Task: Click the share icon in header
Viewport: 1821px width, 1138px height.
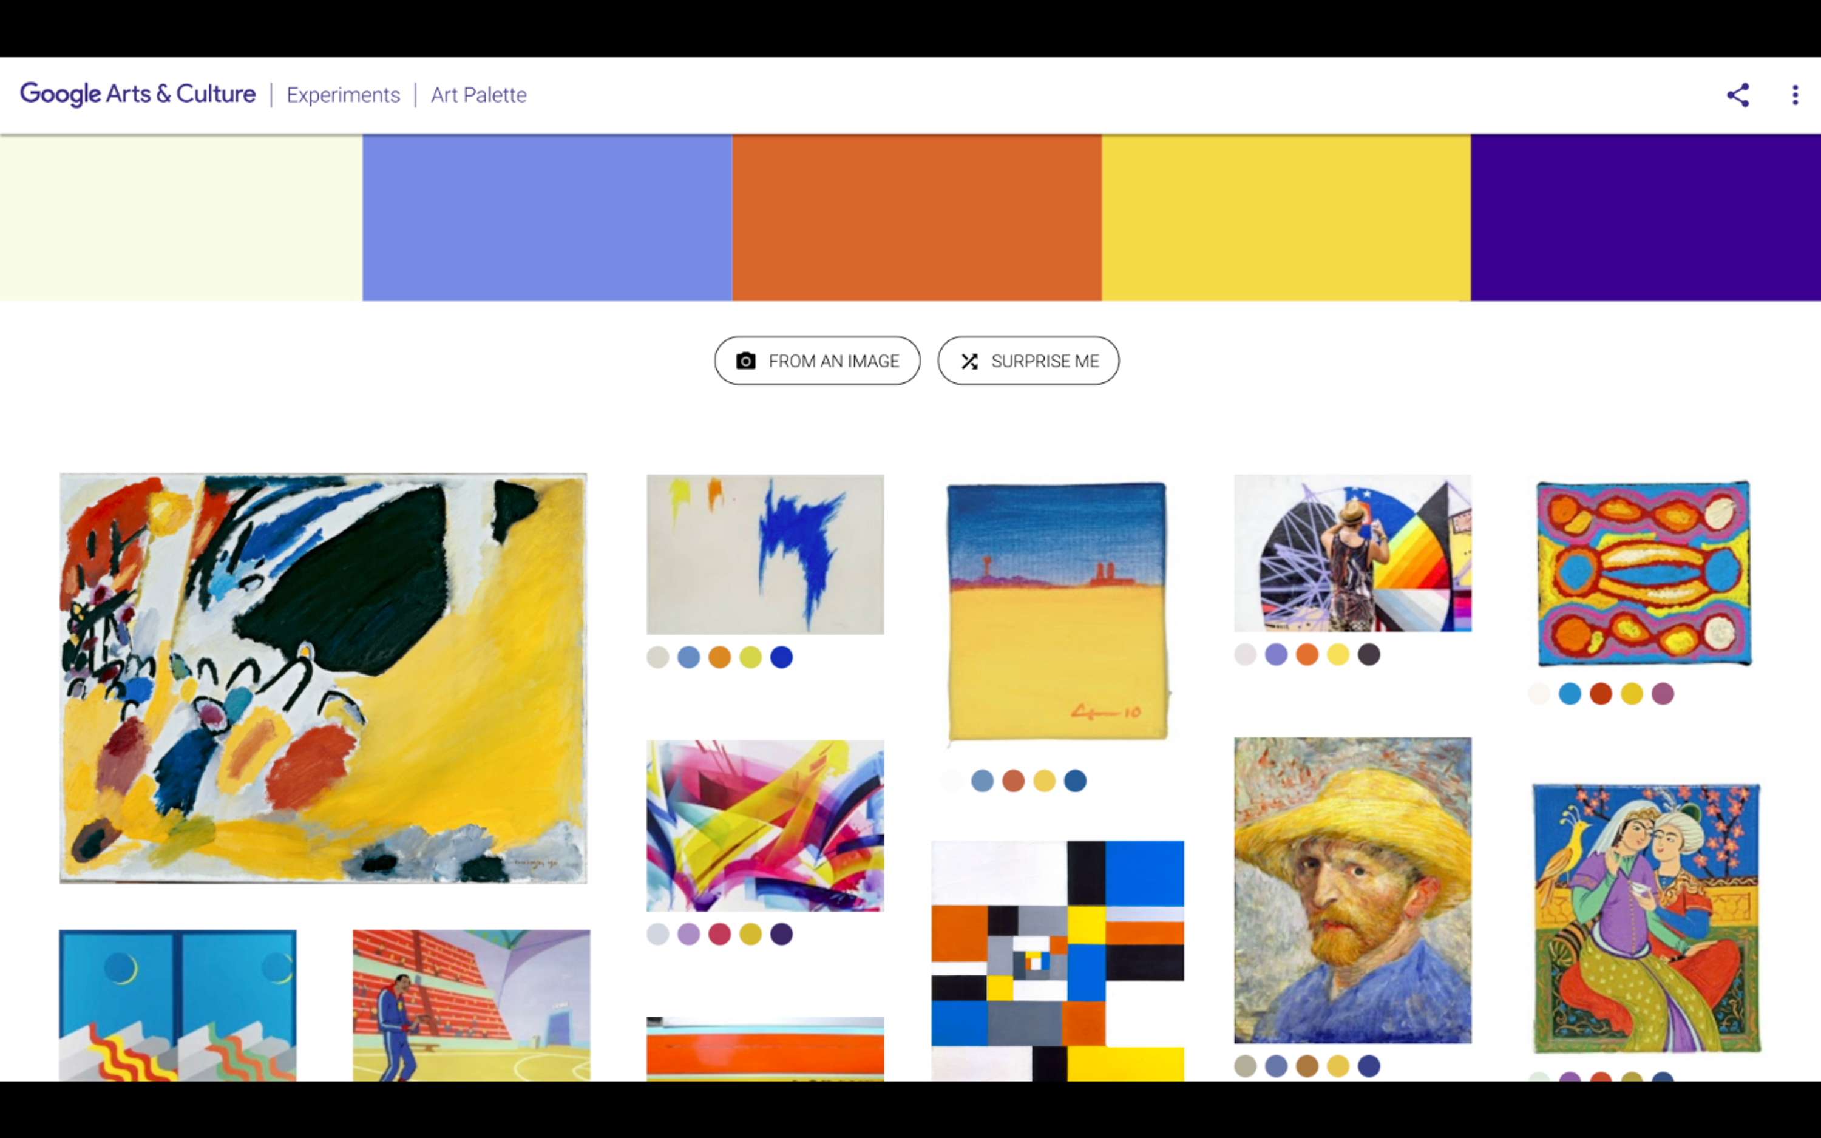Action: click(1737, 95)
